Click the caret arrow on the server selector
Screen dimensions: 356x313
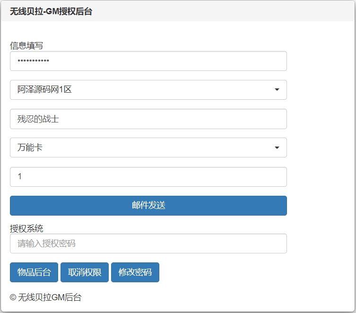tap(277, 90)
